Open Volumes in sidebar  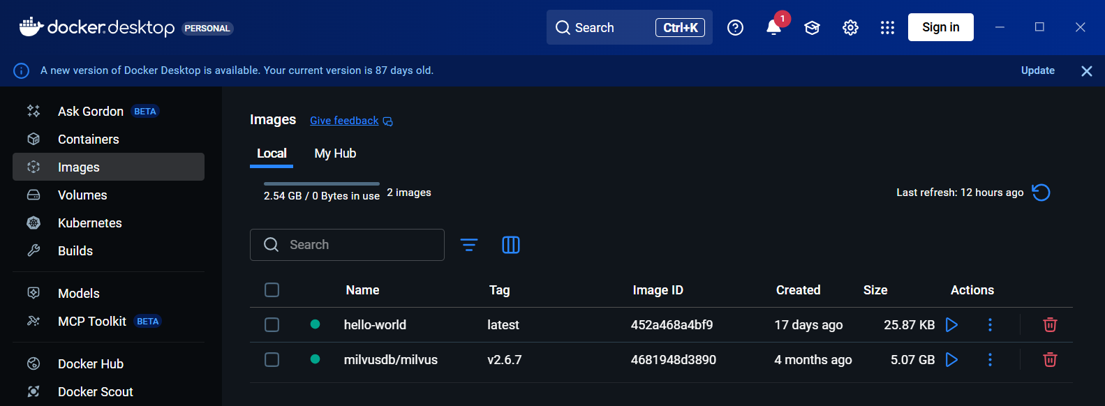pos(108,195)
